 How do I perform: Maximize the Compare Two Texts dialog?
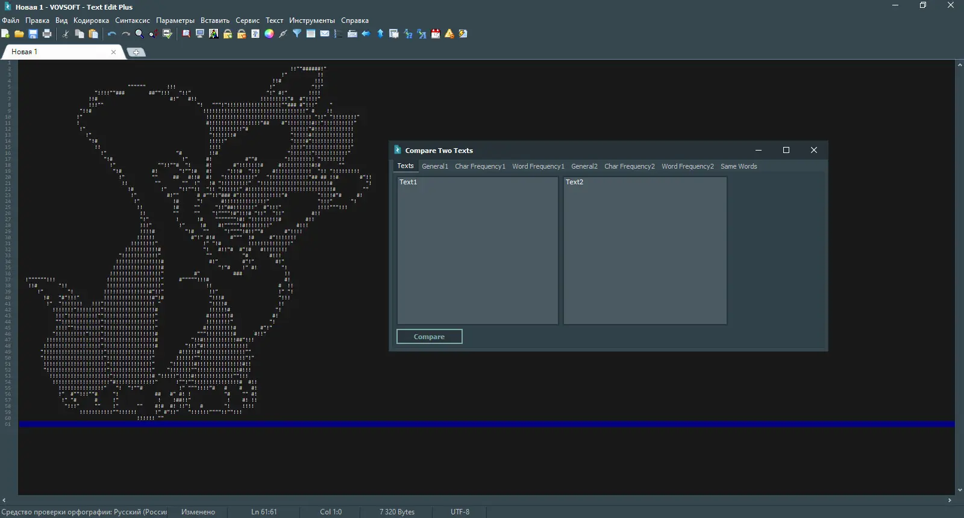pos(786,150)
